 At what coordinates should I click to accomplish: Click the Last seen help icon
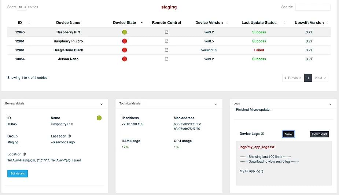click(69, 136)
